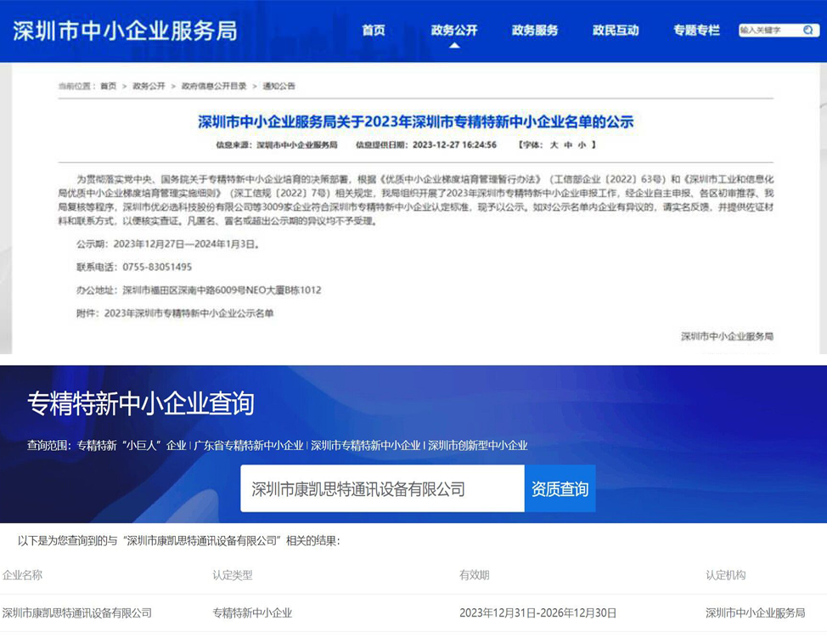Image resolution: width=827 pixels, height=637 pixels.
Task: Set font size to 大
Action: click(x=554, y=145)
